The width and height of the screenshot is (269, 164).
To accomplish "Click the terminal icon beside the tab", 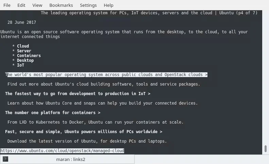I will pyautogui.click(x=5, y=159).
